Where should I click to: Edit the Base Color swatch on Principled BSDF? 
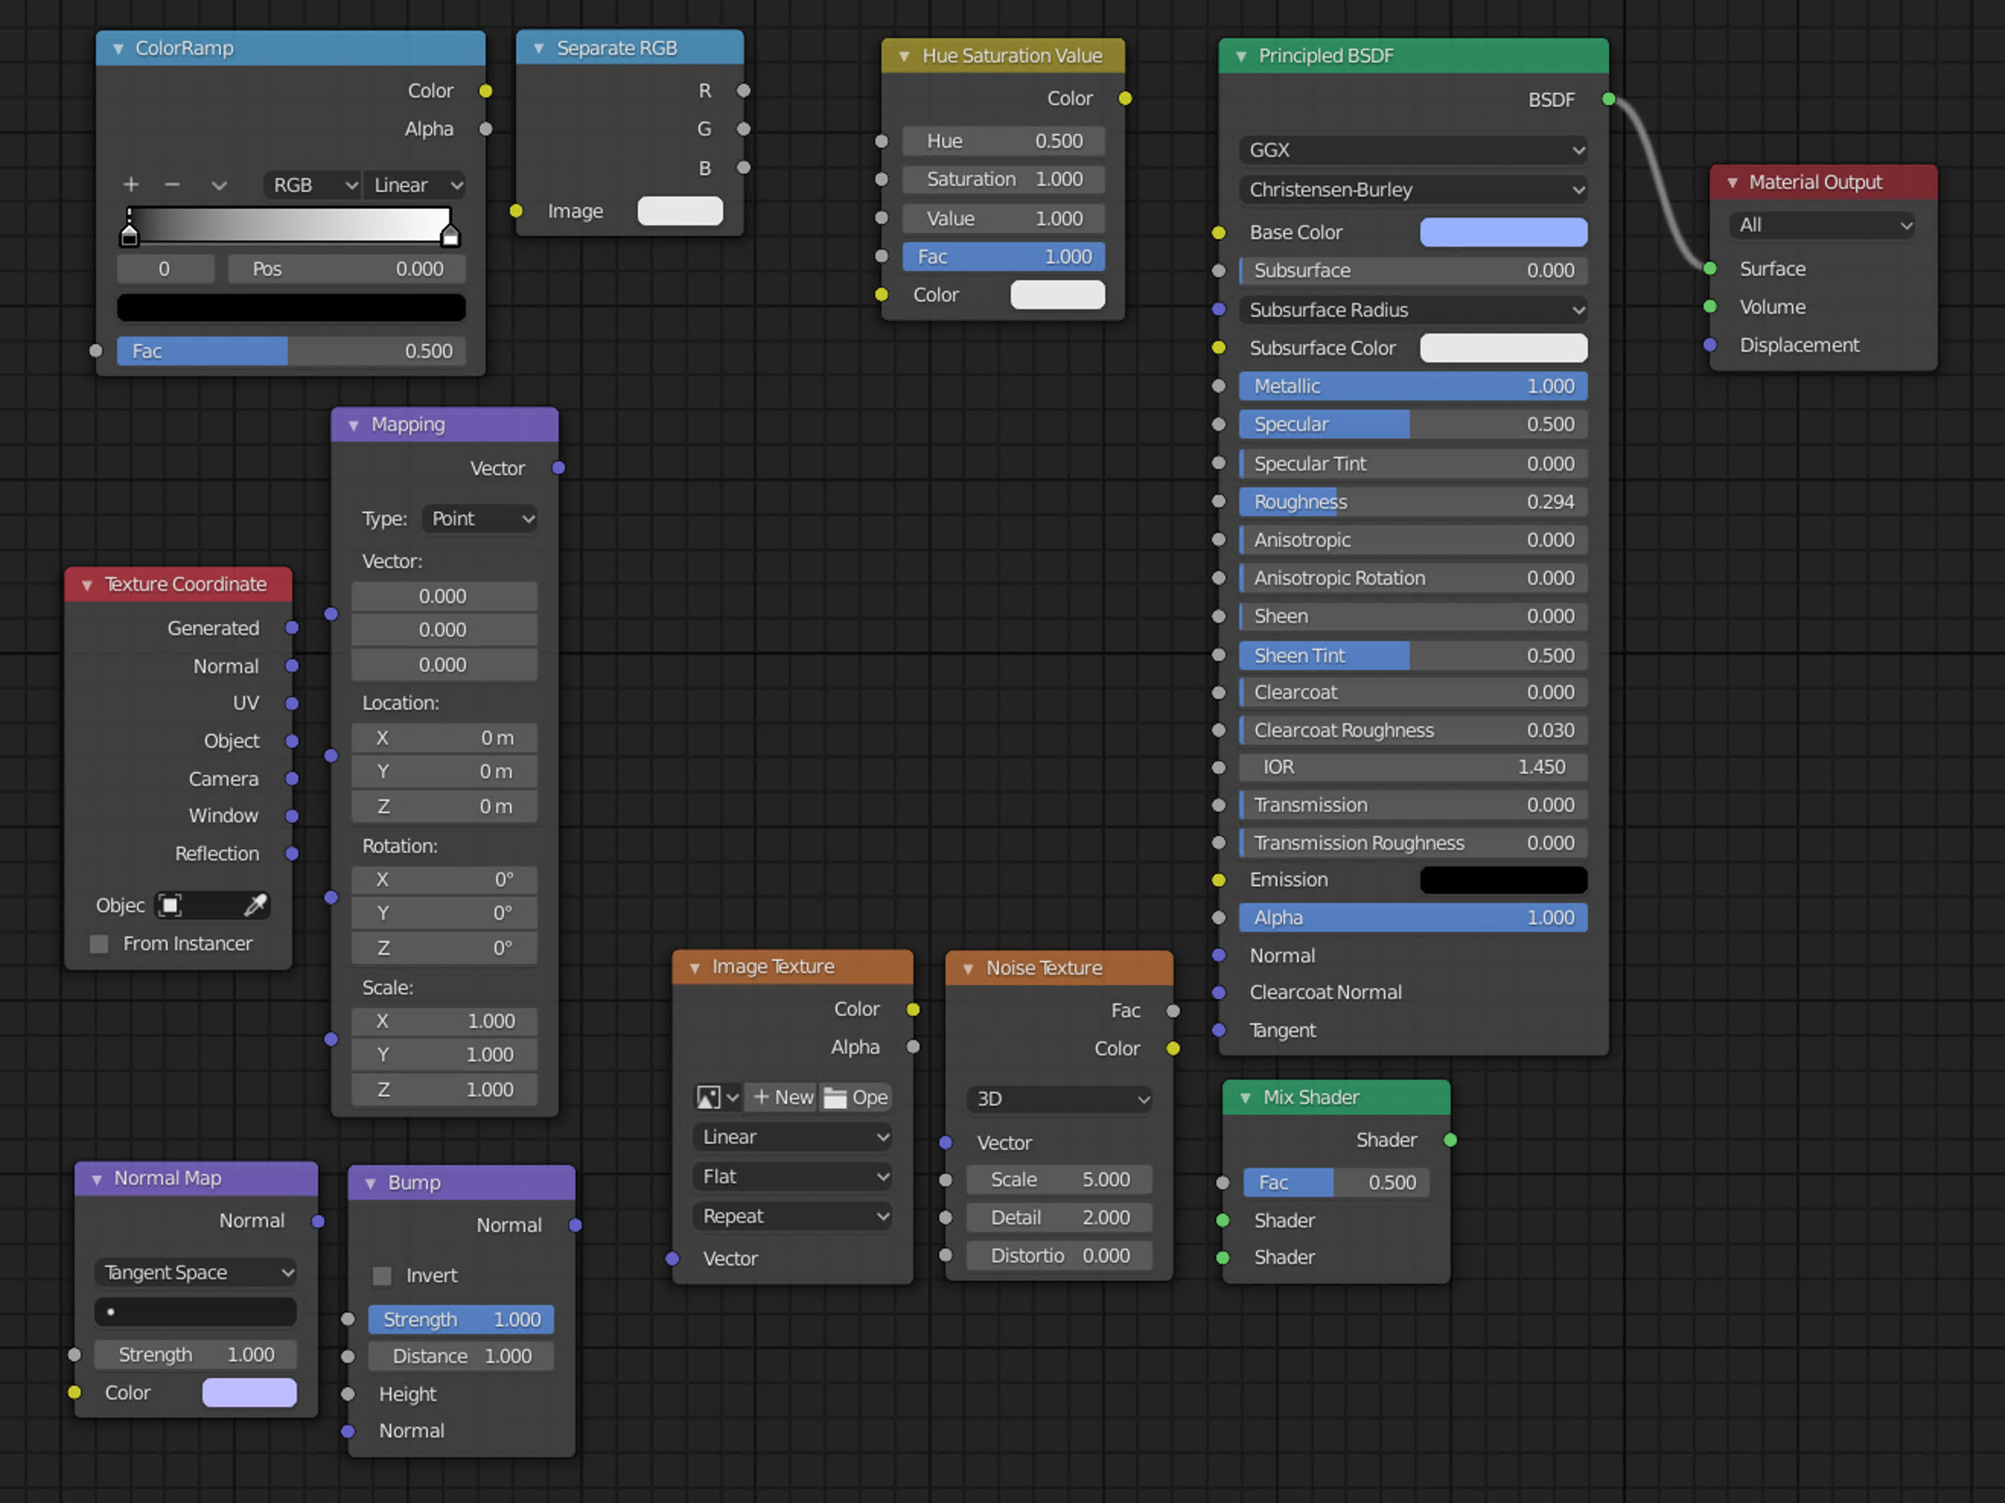click(1502, 232)
